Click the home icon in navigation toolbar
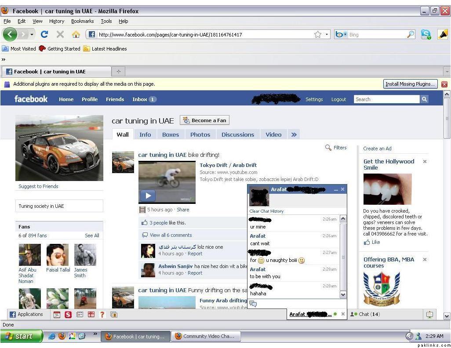The height and width of the screenshot is (348, 451). [76, 34]
